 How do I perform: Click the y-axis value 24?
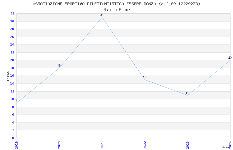[12, 44]
